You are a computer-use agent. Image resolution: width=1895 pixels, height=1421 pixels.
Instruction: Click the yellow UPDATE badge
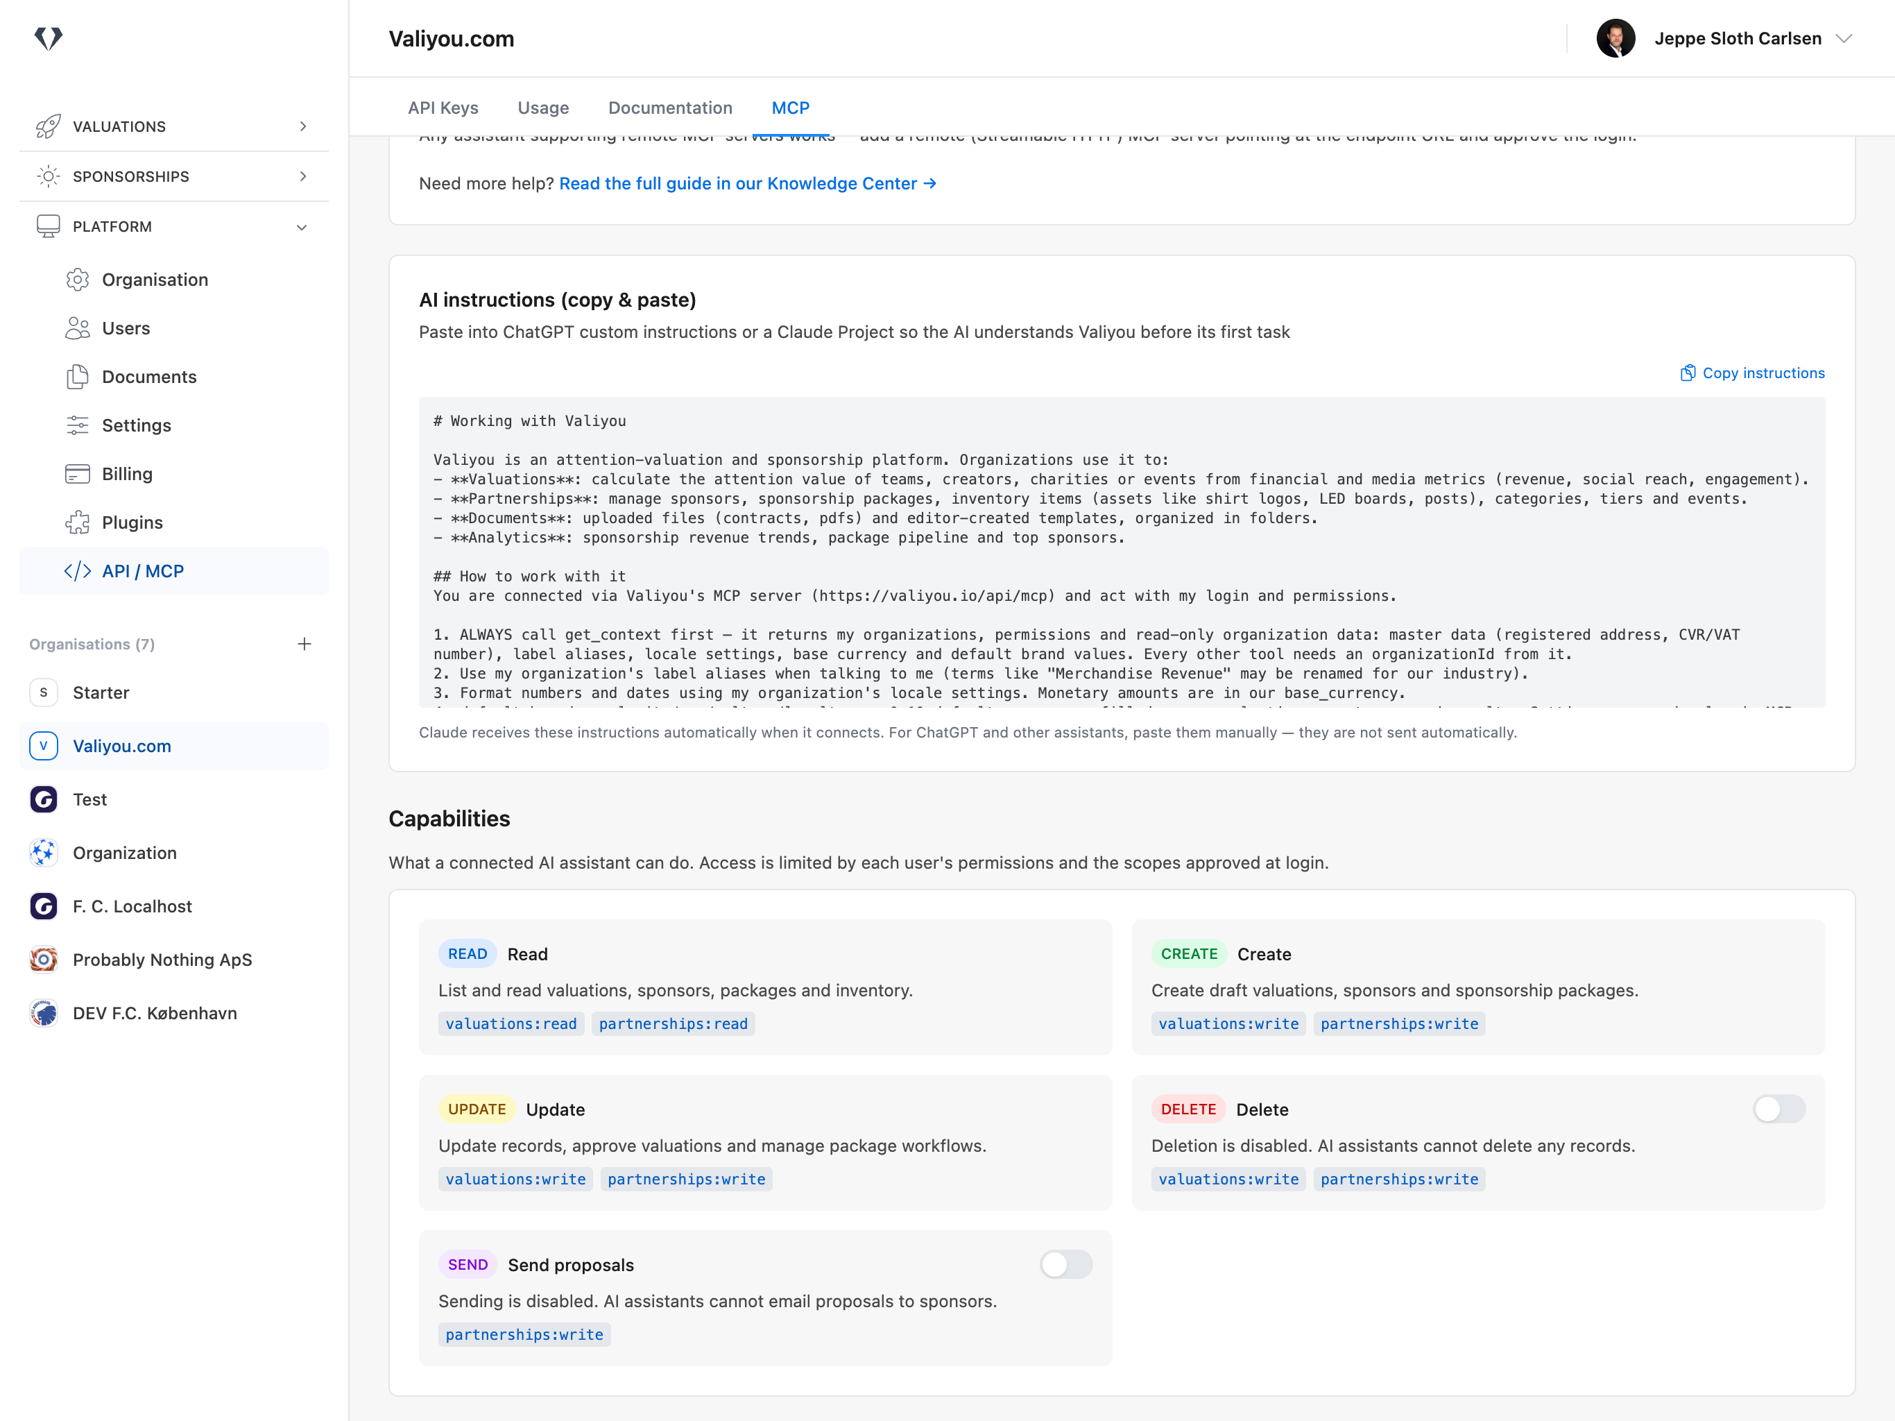pyautogui.click(x=477, y=1109)
